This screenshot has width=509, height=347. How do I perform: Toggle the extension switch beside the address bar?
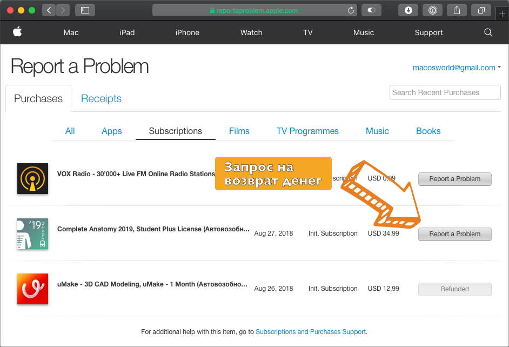(371, 10)
